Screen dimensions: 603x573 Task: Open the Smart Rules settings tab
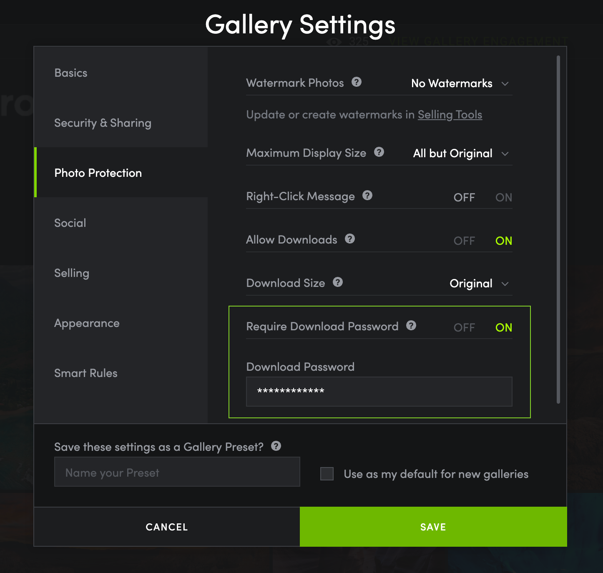coord(86,373)
